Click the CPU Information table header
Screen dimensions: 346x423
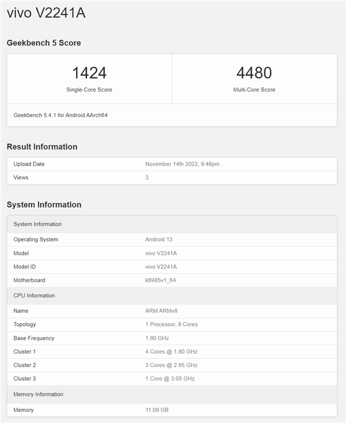(x=34, y=295)
